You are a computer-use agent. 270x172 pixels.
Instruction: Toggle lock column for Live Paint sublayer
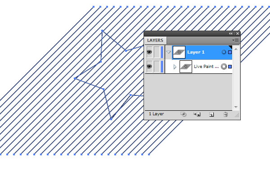[x=157, y=66]
